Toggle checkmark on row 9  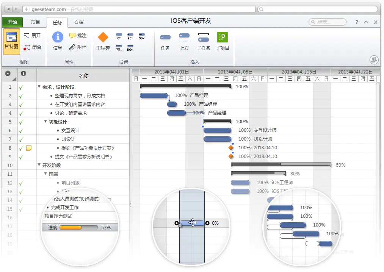point(21,157)
